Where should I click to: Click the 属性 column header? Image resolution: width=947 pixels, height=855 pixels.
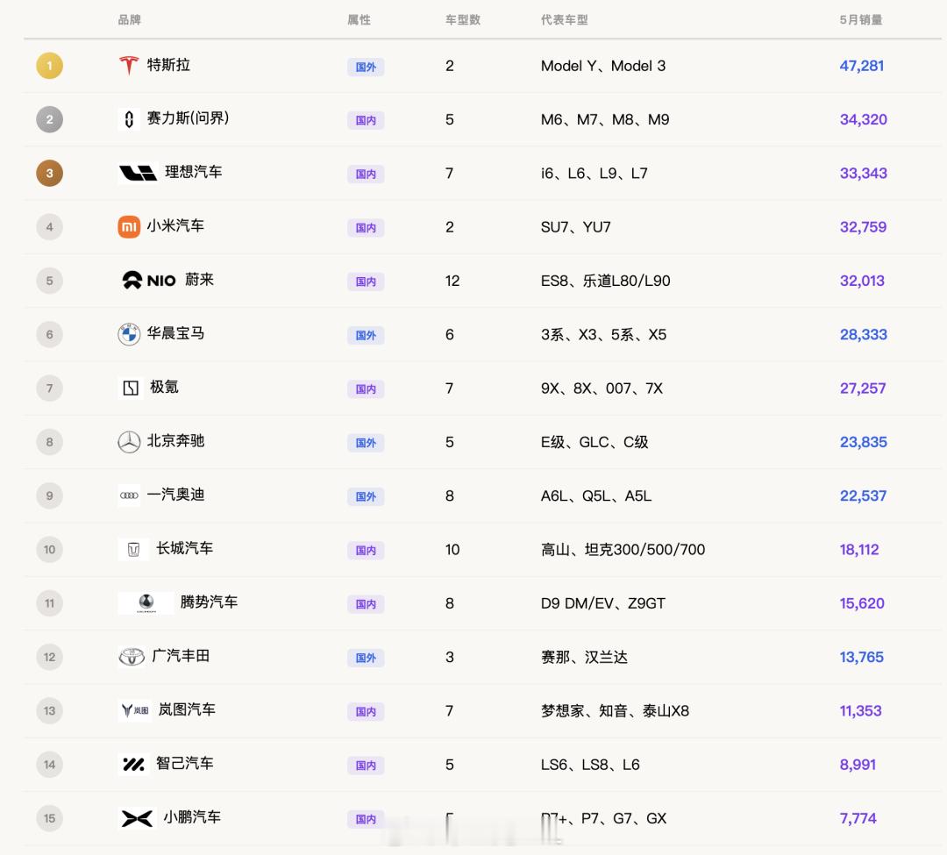[x=359, y=20]
